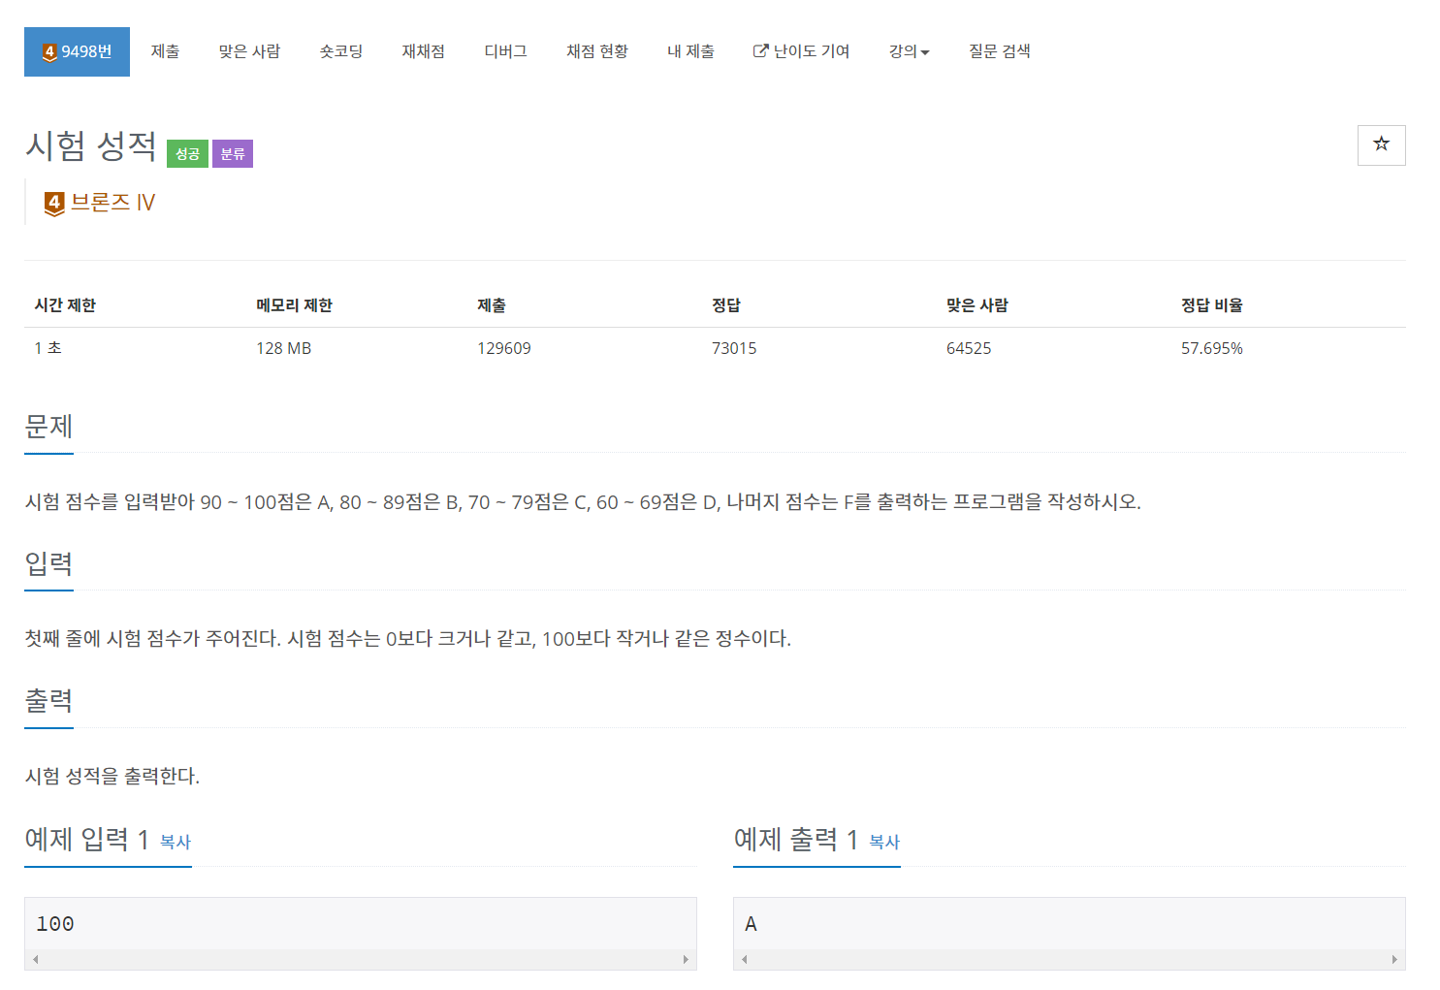Copy example input 1 via 복사
Viewport: 1440px width, 990px height.
(x=176, y=842)
